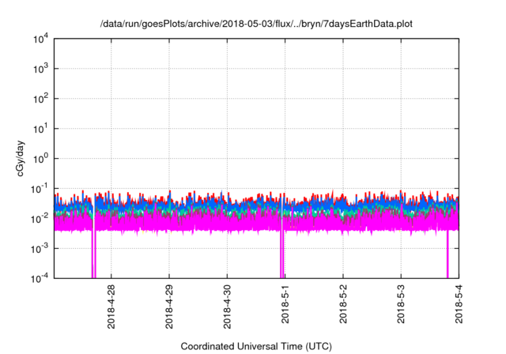
Task: Click the 10^1 y-axis tick label
Action: [41, 129]
